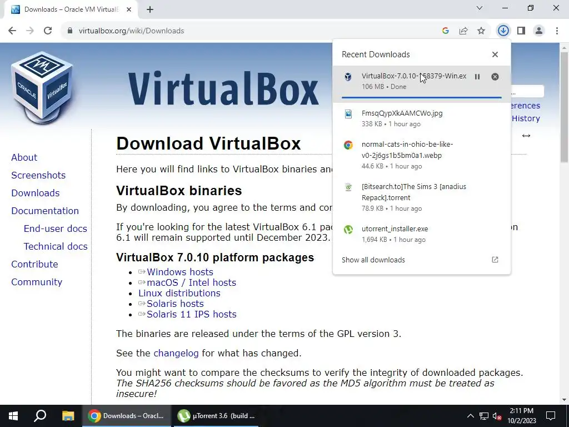Open the tab search chevron

tap(480, 8)
